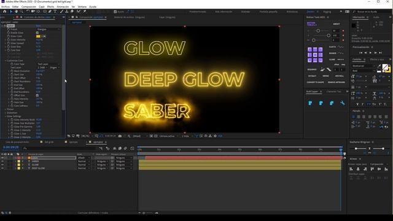Image resolution: width=393 pixels, height=221 pixels.
Task: Select the Clone Stamp tool
Action: (67, 12)
